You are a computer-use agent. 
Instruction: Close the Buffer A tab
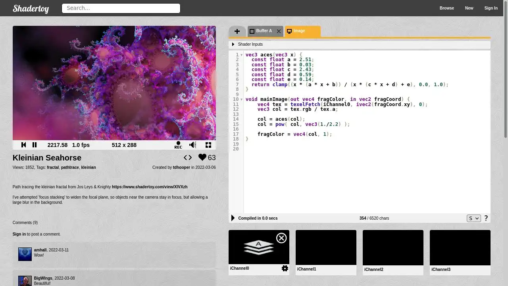pos(279,31)
